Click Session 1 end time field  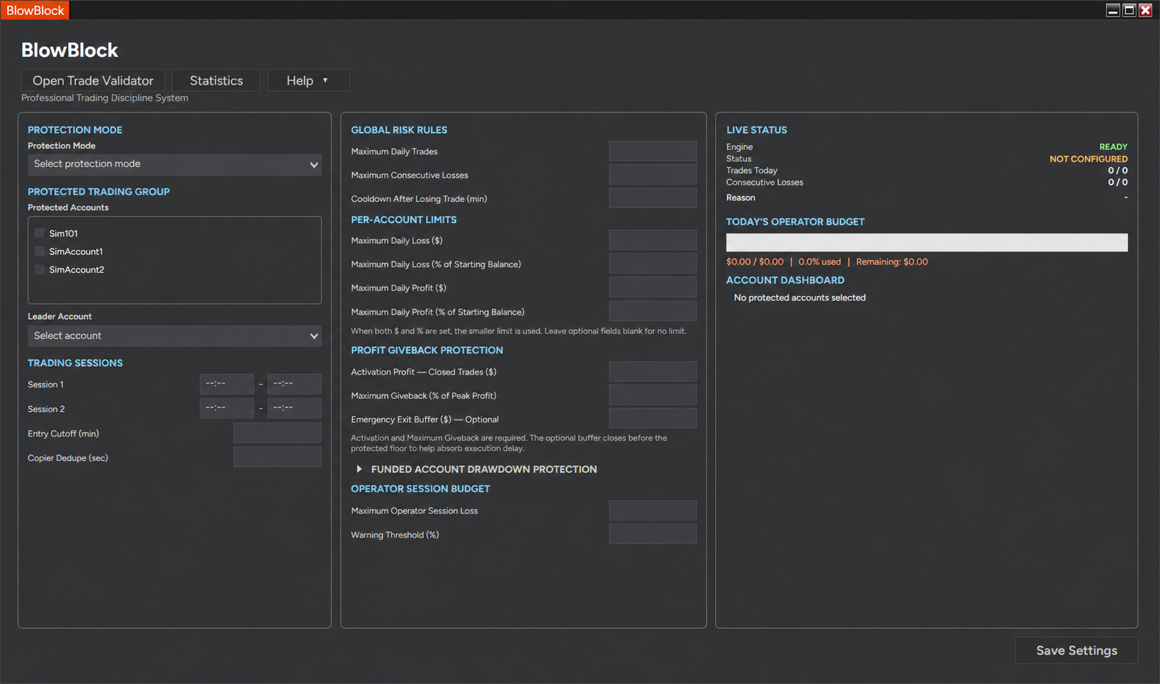point(295,384)
